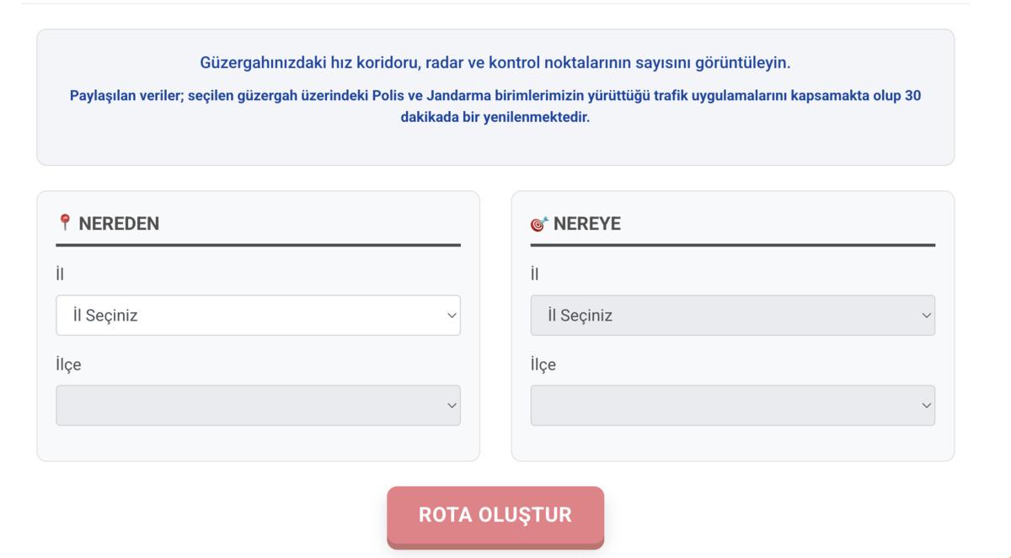Viewport: 1011px width, 558px height.
Task: Select the pin marker above the departure panel
Action: (64, 224)
